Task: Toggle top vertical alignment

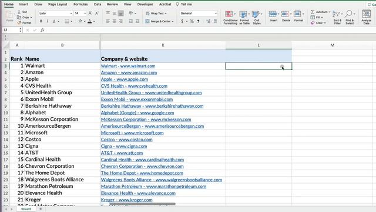Action: pyautogui.click(x=108, y=13)
